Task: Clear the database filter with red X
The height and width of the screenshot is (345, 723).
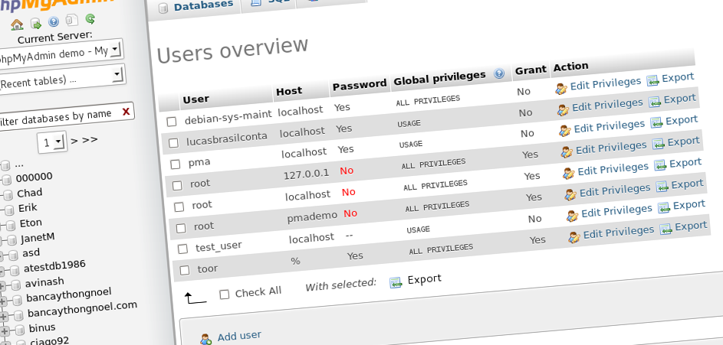Action: tap(126, 112)
